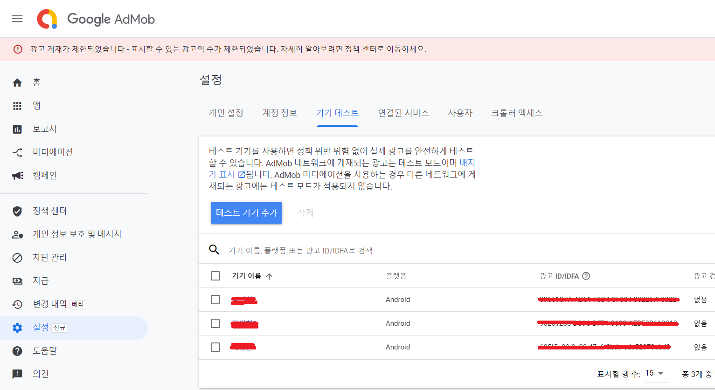Click the 기기 이름 column header

[x=246, y=276]
